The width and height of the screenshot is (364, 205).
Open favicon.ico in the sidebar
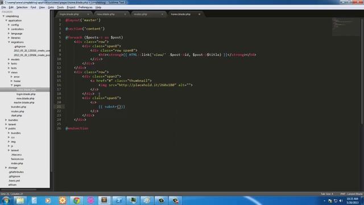[x=17, y=159]
